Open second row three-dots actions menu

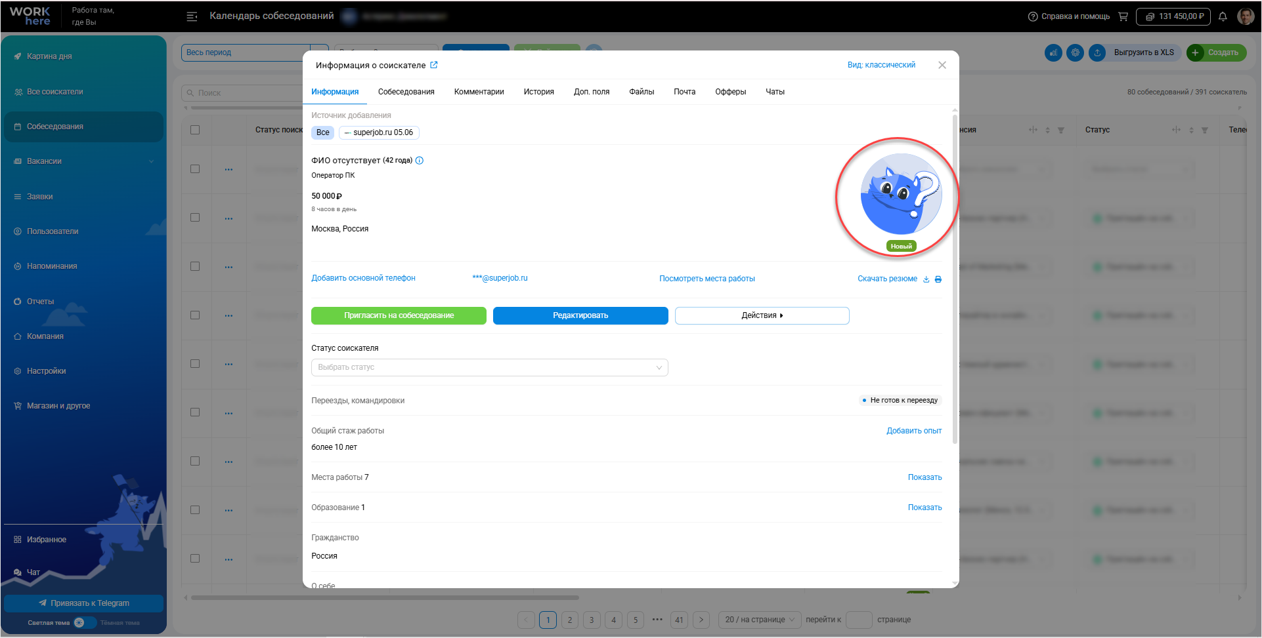228,218
